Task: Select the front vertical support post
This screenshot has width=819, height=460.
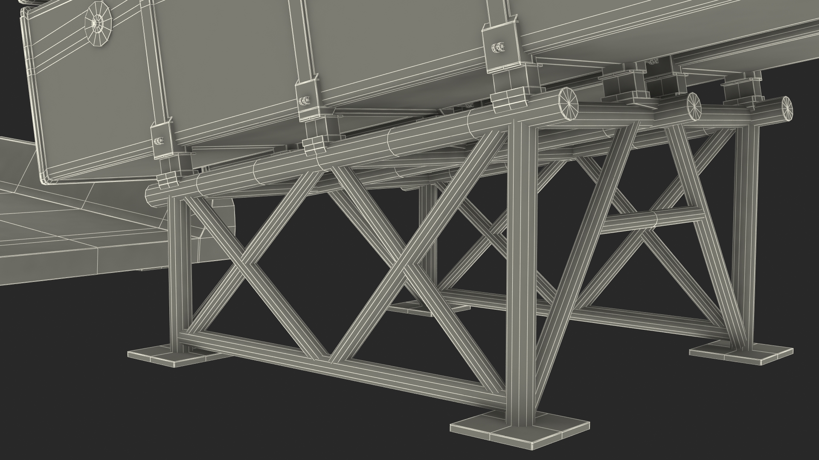Action: [x=520, y=273]
